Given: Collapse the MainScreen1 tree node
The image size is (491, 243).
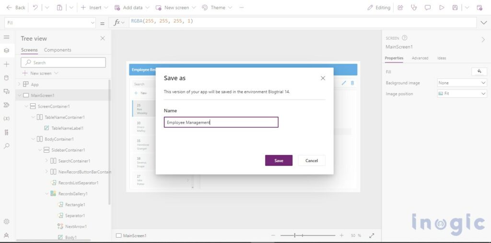Looking at the screenshot, I should pos(19,95).
